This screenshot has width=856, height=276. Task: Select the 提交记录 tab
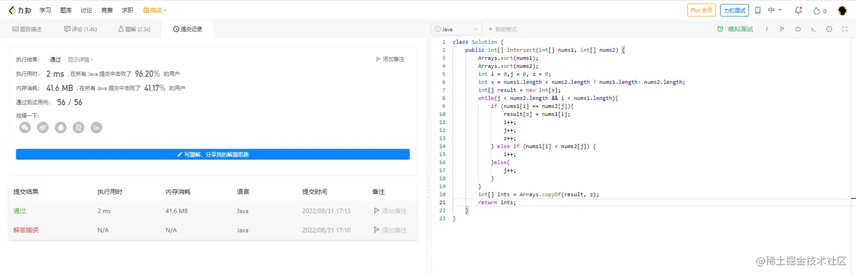187,29
